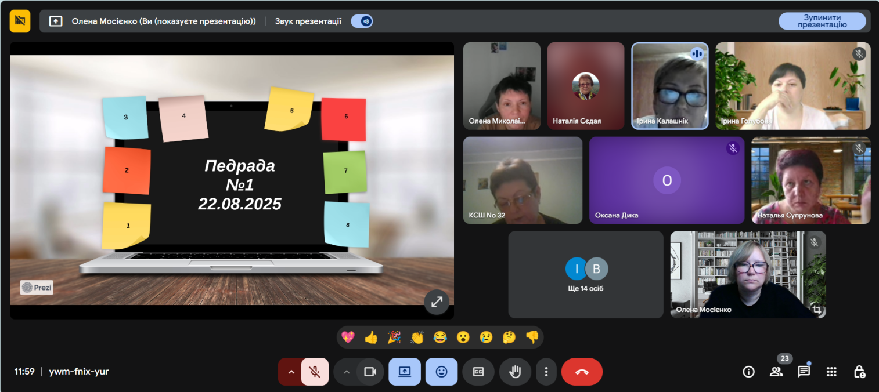Open the chat panel icon
This screenshot has width=879, height=392.
(804, 372)
